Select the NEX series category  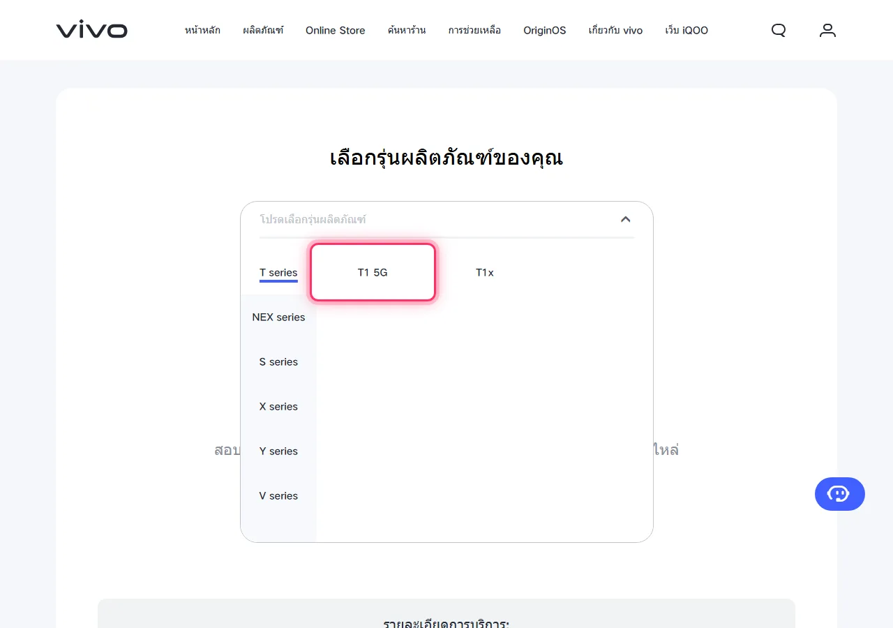tap(278, 317)
